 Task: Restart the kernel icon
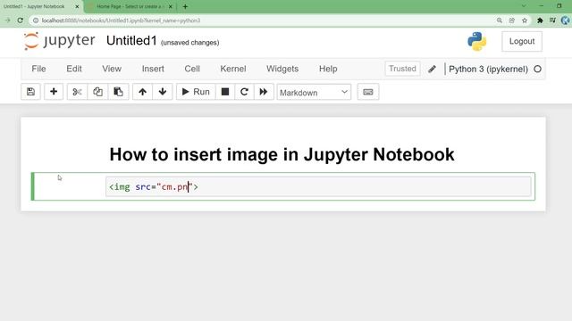[244, 92]
